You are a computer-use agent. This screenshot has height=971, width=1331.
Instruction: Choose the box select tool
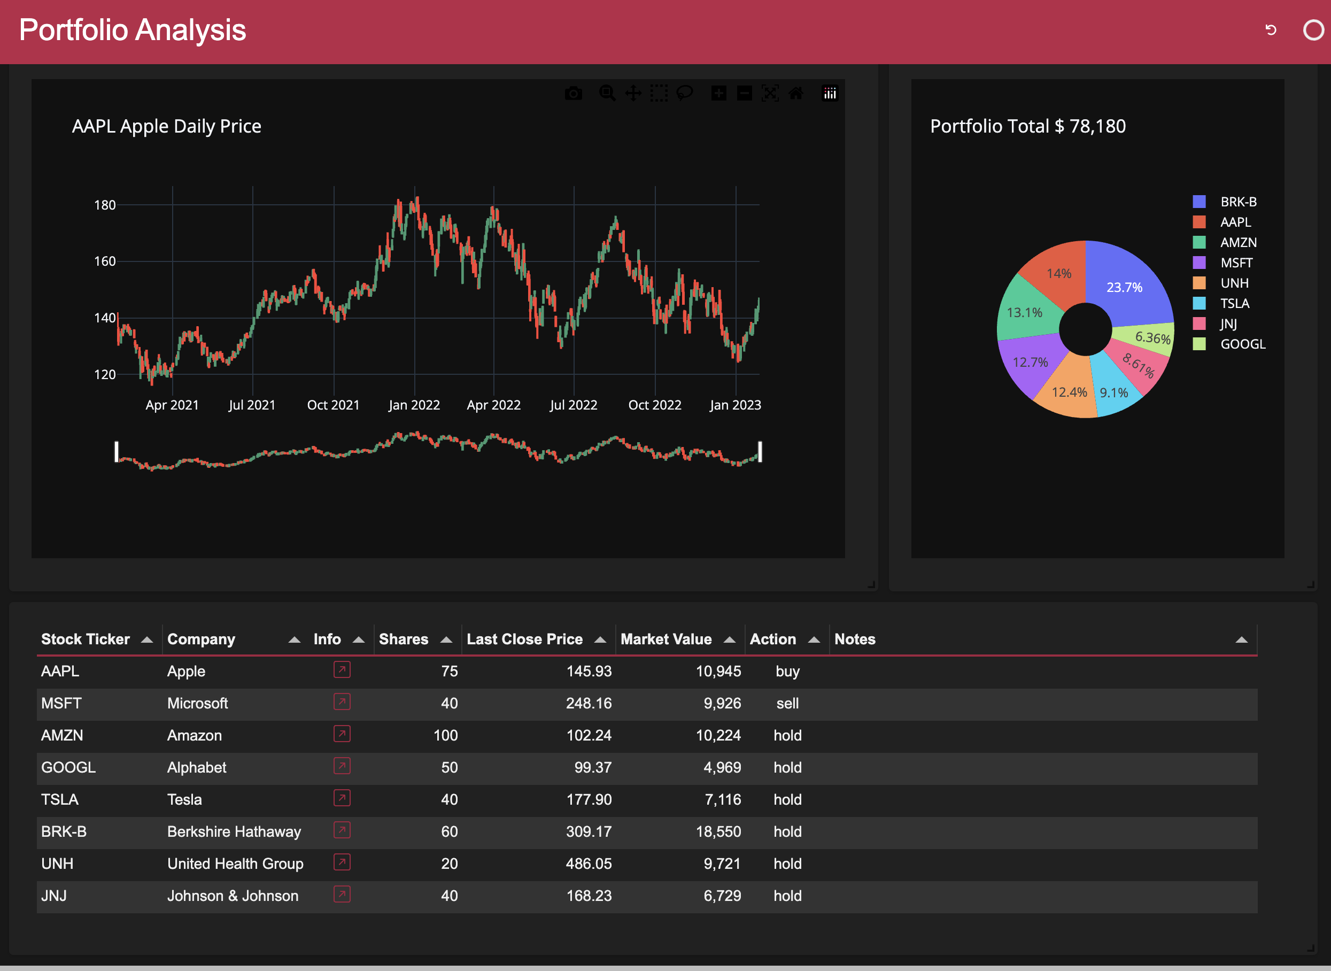pyautogui.click(x=659, y=93)
